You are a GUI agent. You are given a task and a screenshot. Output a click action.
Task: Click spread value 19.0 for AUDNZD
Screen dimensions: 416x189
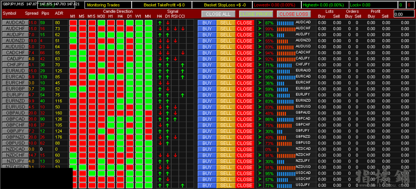pos(32,41)
